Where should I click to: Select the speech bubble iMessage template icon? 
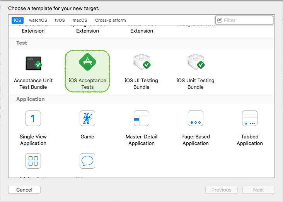click(87, 161)
